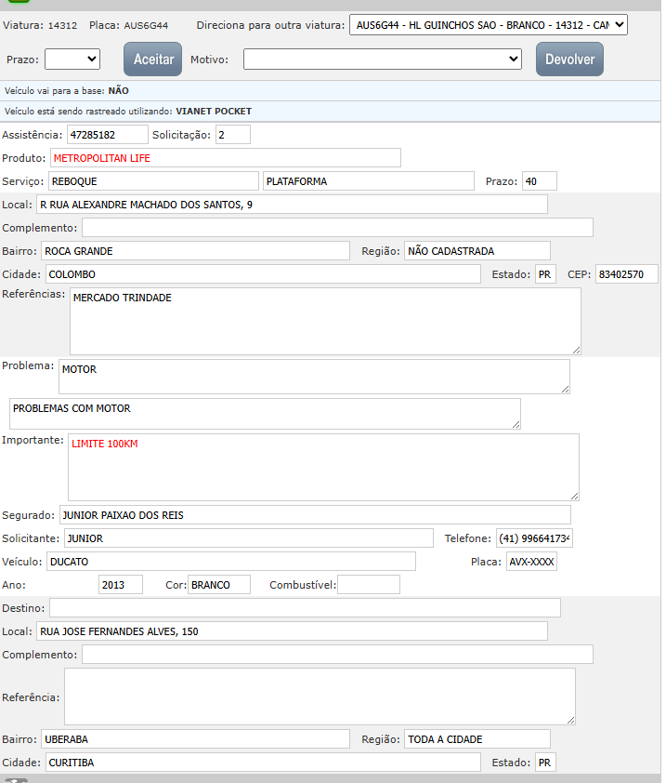Click the Assistência number field
The width and height of the screenshot is (666, 783).
108,135
